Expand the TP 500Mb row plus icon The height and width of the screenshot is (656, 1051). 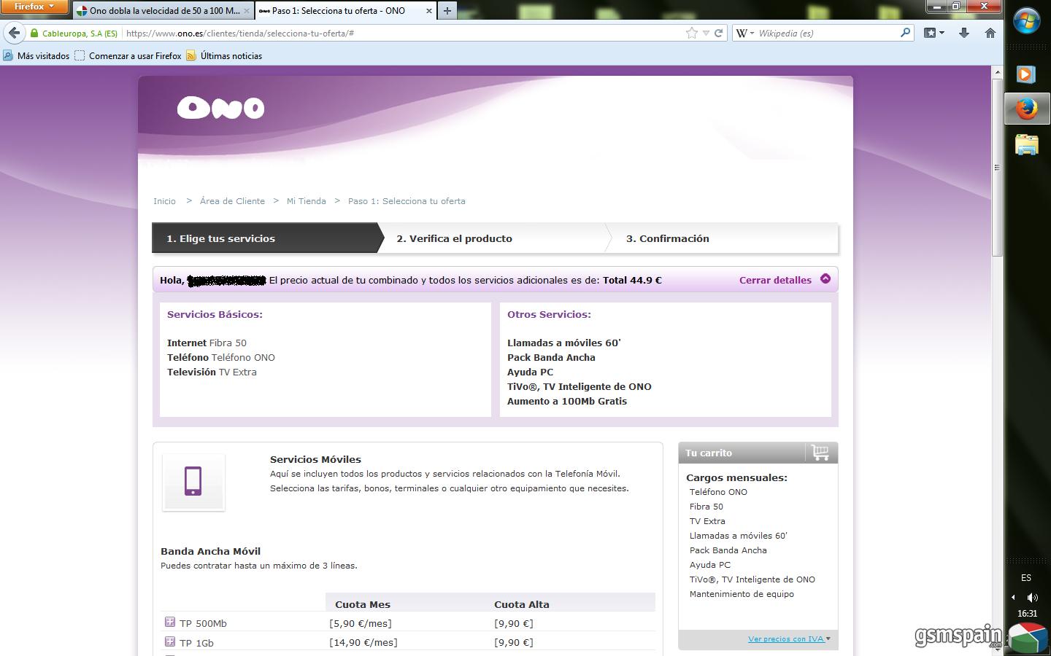pyautogui.click(x=169, y=622)
